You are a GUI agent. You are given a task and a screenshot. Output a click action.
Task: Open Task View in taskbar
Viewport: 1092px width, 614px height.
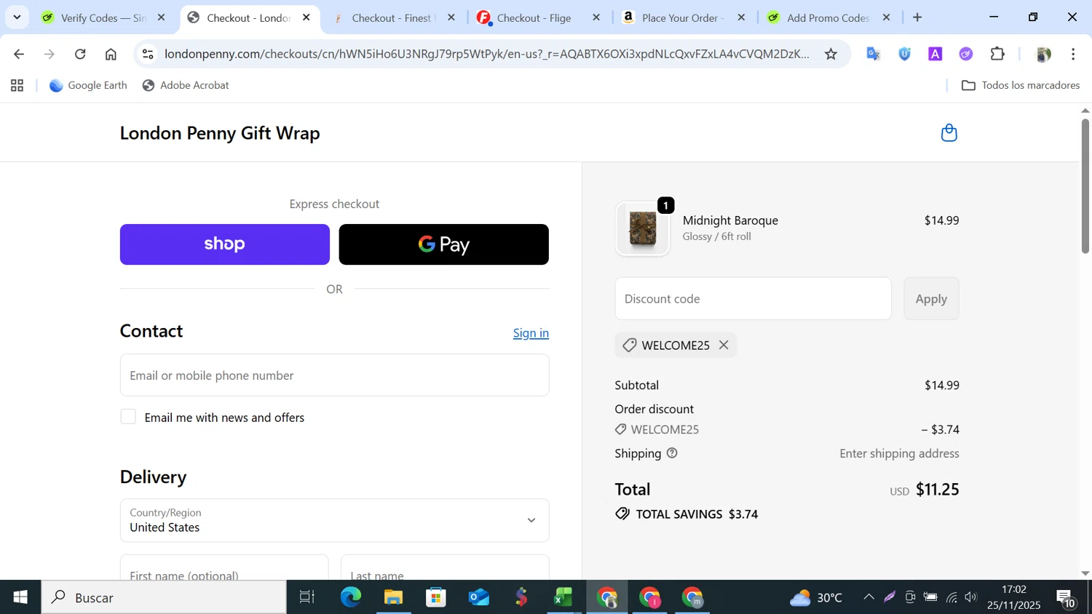click(x=307, y=597)
